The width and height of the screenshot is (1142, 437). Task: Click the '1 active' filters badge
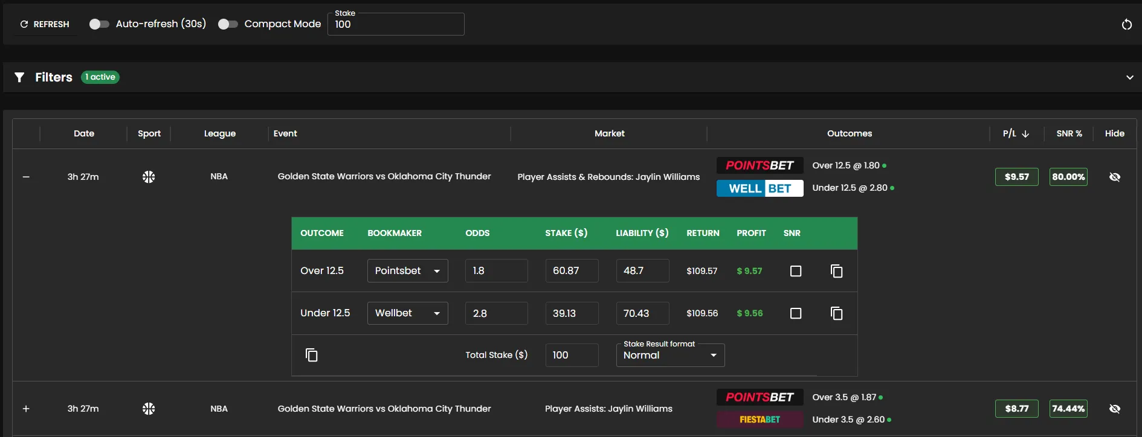[x=100, y=77]
